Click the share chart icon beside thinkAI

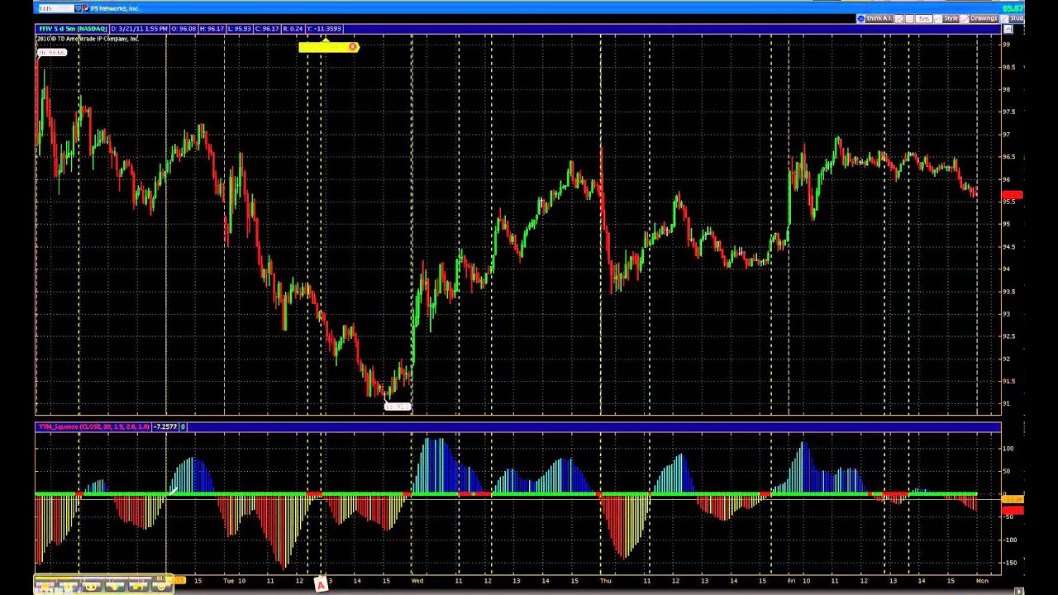point(899,18)
